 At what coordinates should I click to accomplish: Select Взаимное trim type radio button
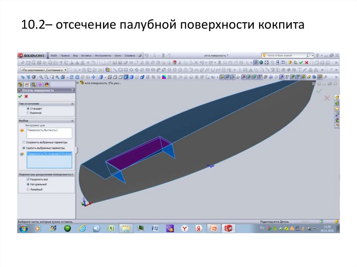pyautogui.click(x=28, y=113)
